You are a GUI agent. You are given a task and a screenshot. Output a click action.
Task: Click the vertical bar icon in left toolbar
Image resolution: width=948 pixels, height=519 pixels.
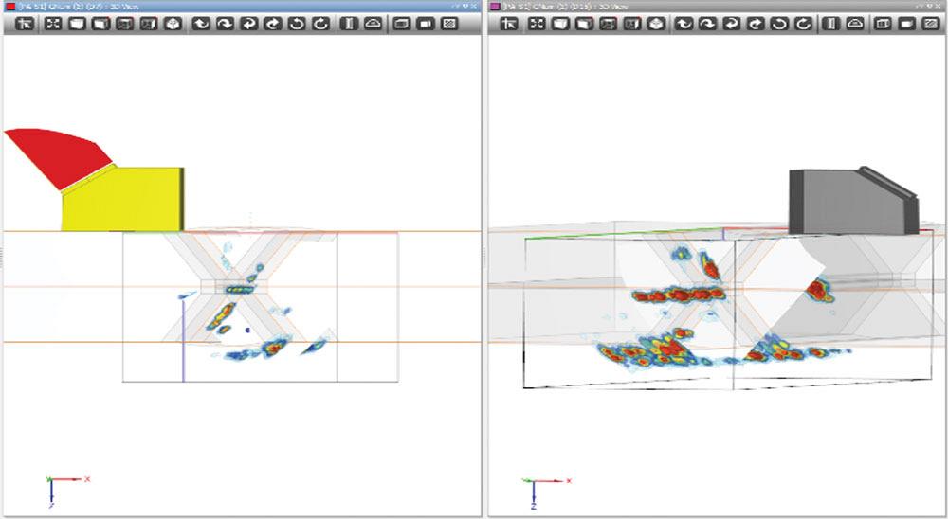click(x=349, y=24)
